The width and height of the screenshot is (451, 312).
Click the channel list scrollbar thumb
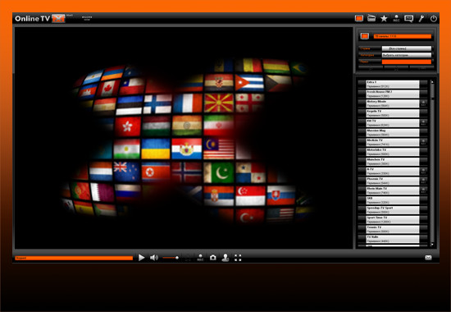(x=432, y=92)
